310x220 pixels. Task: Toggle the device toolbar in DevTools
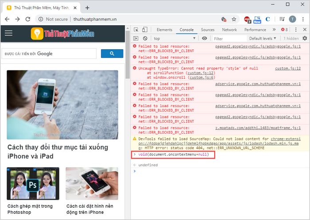(145, 30)
